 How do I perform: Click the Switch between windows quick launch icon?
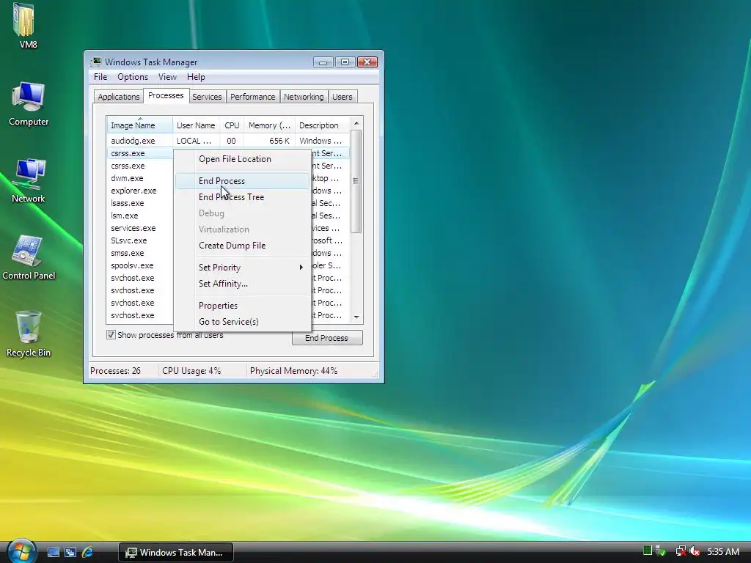(70, 552)
